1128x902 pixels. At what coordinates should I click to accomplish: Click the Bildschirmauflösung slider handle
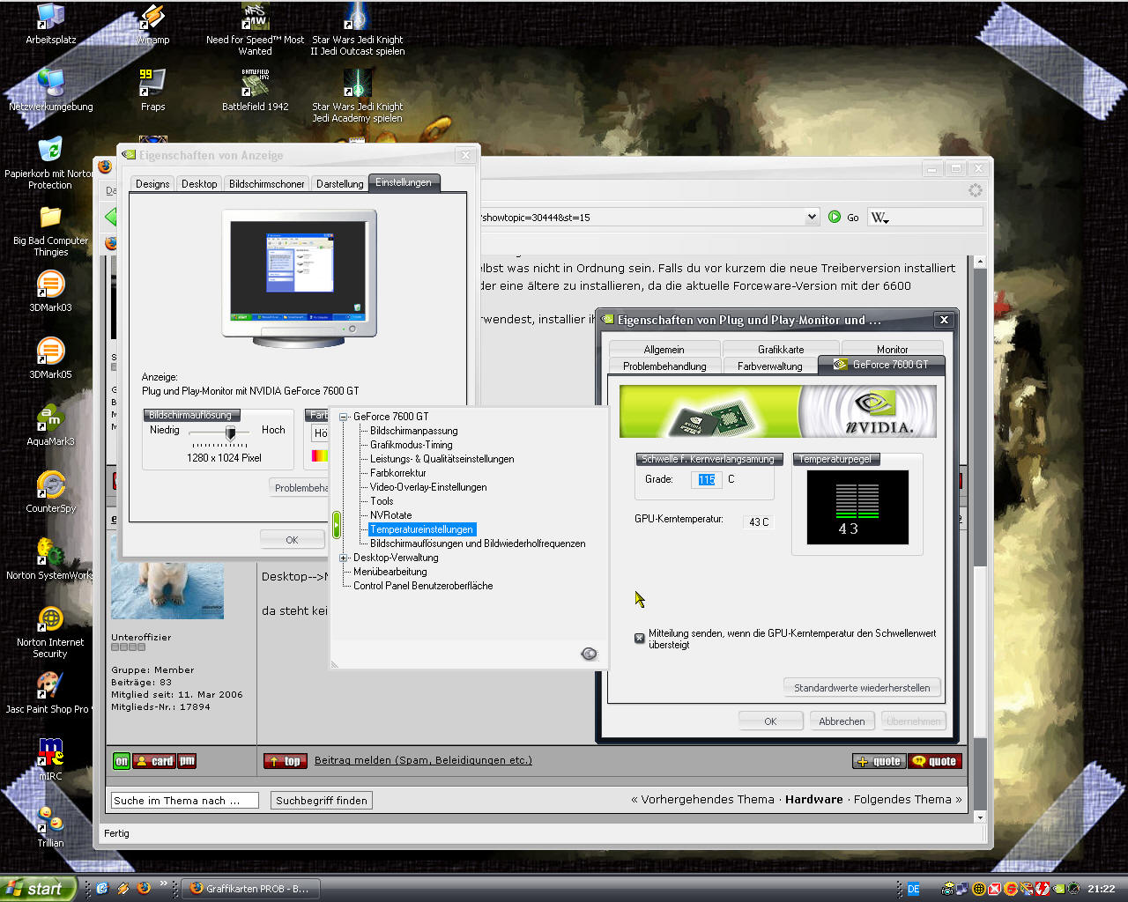[x=230, y=433]
